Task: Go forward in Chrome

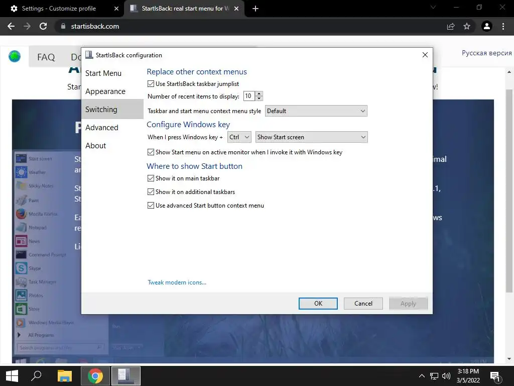Action: (27, 26)
